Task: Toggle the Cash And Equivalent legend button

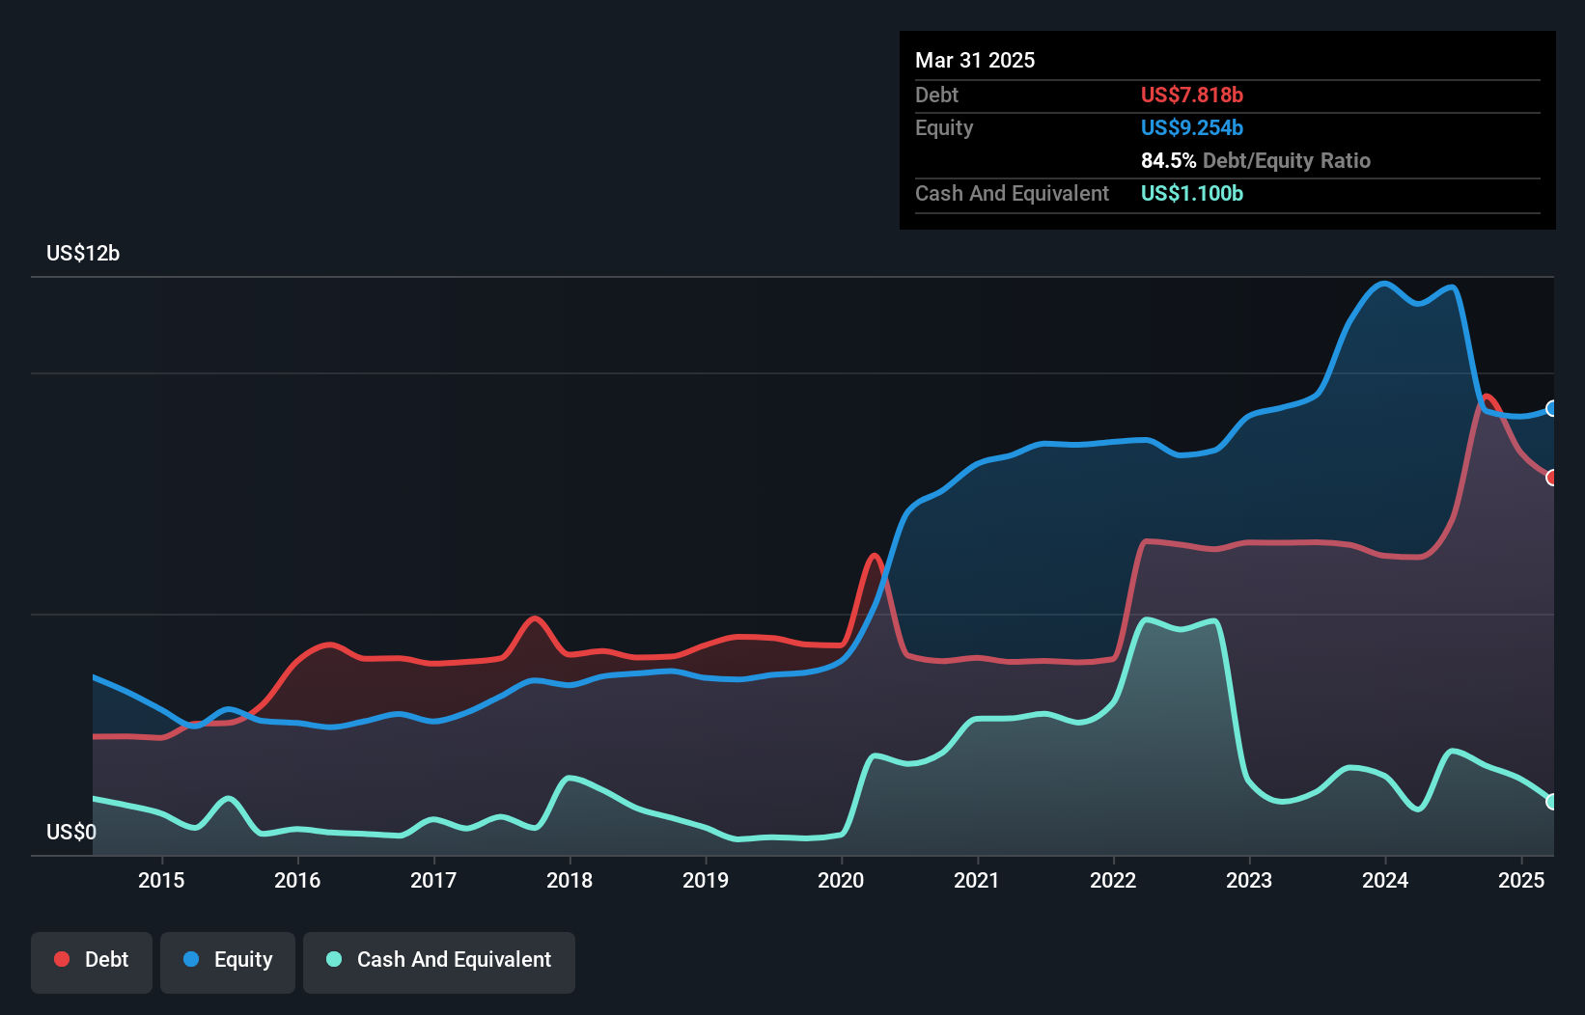Action: (x=439, y=962)
